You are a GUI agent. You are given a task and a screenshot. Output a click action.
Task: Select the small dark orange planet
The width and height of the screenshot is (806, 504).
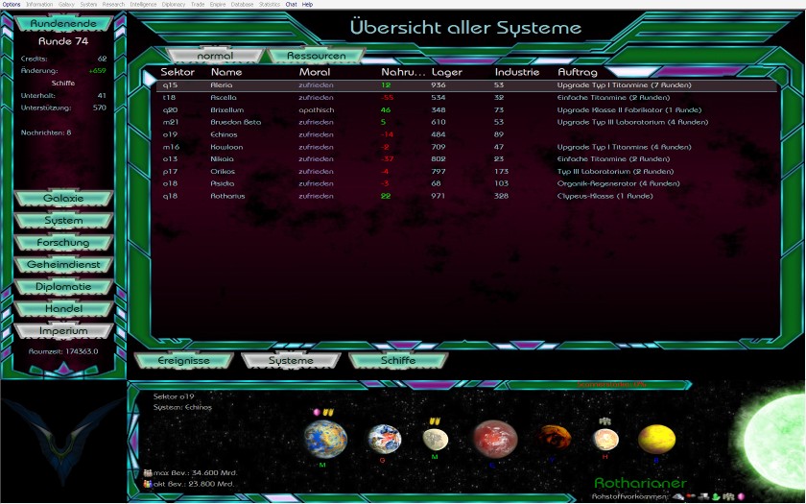pyautogui.click(x=551, y=438)
